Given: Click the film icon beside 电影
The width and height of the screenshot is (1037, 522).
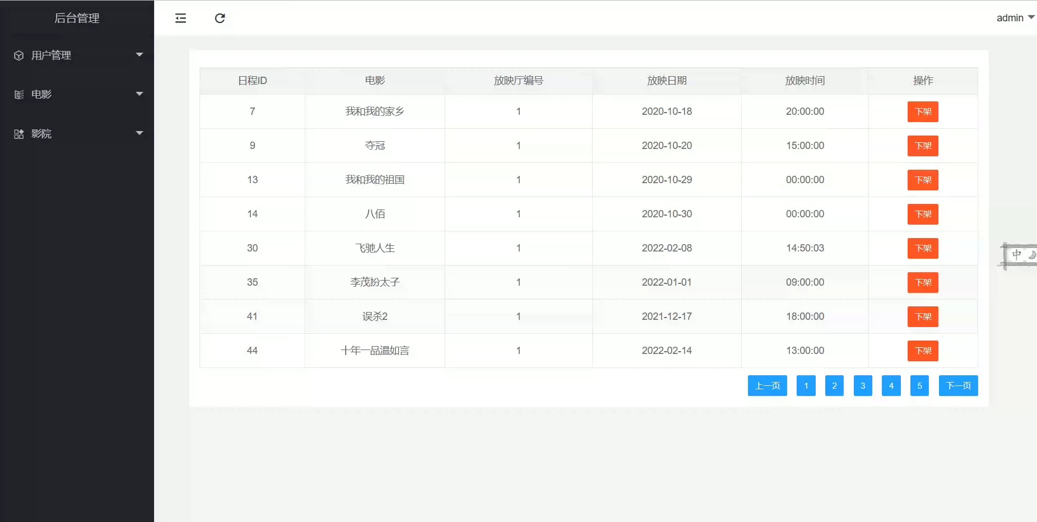Looking at the screenshot, I should click(19, 95).
